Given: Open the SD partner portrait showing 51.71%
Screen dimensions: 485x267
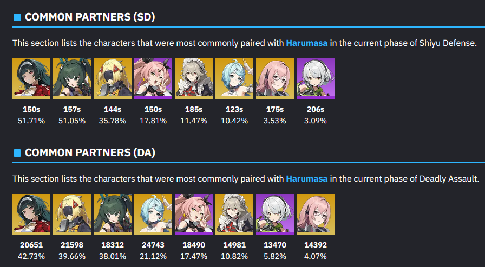Looking at the screenshot, I should tap(31, 78).
